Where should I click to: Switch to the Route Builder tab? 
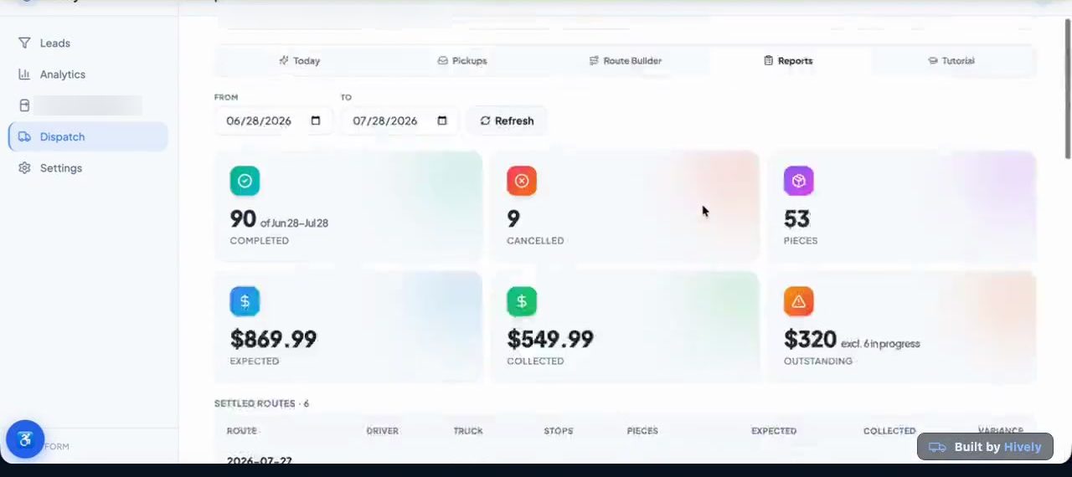click(x=626, y=60)
